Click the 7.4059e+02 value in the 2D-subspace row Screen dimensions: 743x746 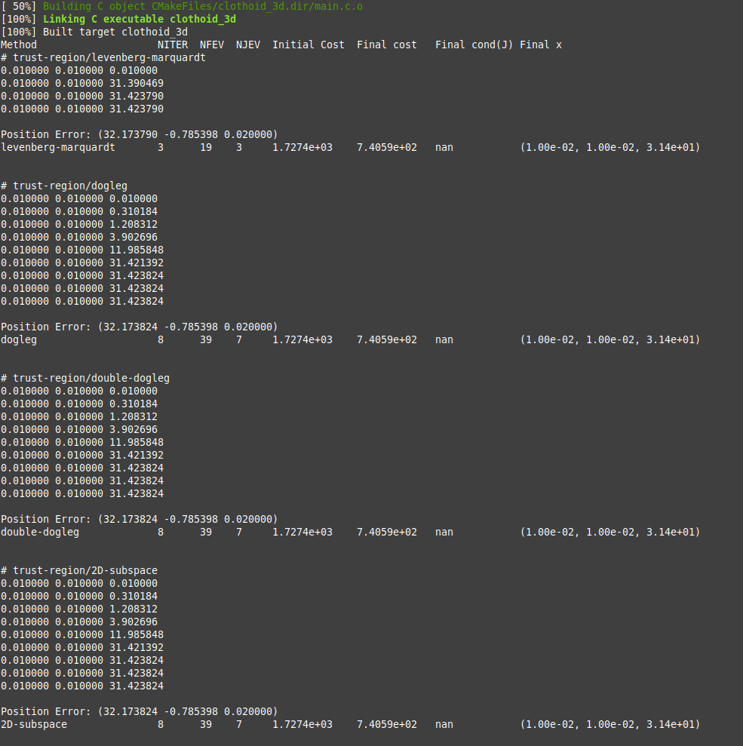[x=387, y=724]
